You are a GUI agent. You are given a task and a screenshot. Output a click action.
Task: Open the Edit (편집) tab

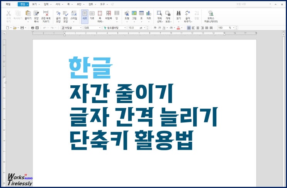click(x=23, y=4)
